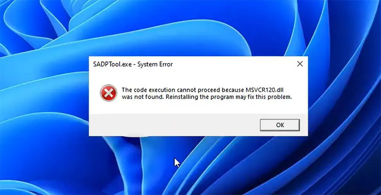
Task: Click the word Reinstalling in message
Action: pos(182,97)
